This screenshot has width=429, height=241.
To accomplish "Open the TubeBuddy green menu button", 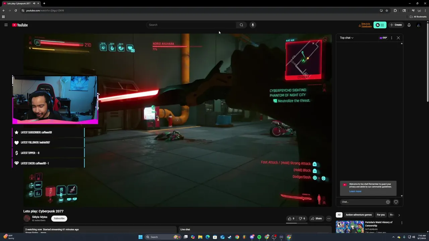I will point(380,25).
